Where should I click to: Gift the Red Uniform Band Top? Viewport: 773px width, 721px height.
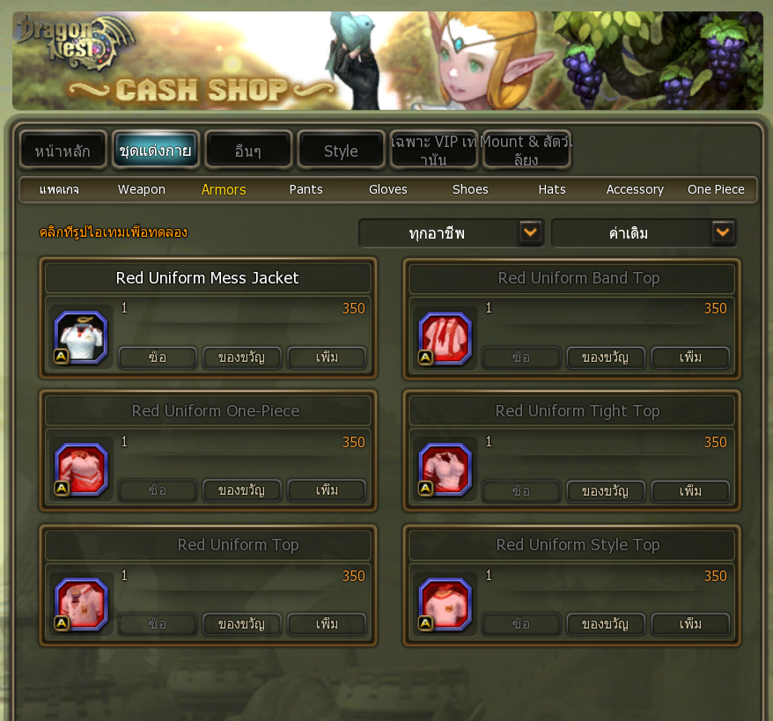point(606,357)
